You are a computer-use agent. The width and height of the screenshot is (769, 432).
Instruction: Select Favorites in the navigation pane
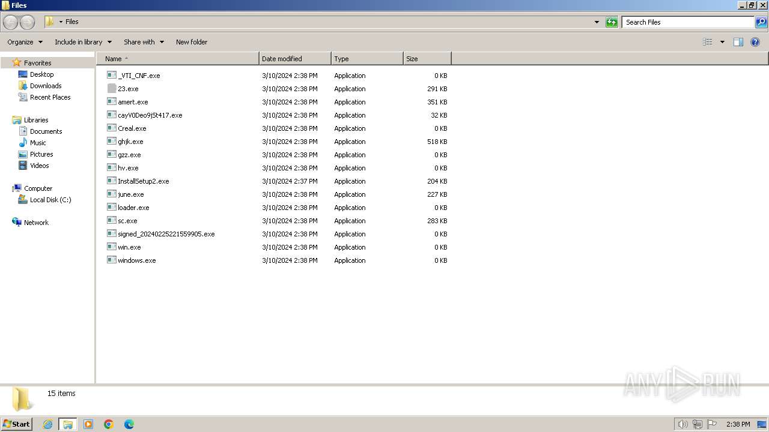(x=37, y=63)
